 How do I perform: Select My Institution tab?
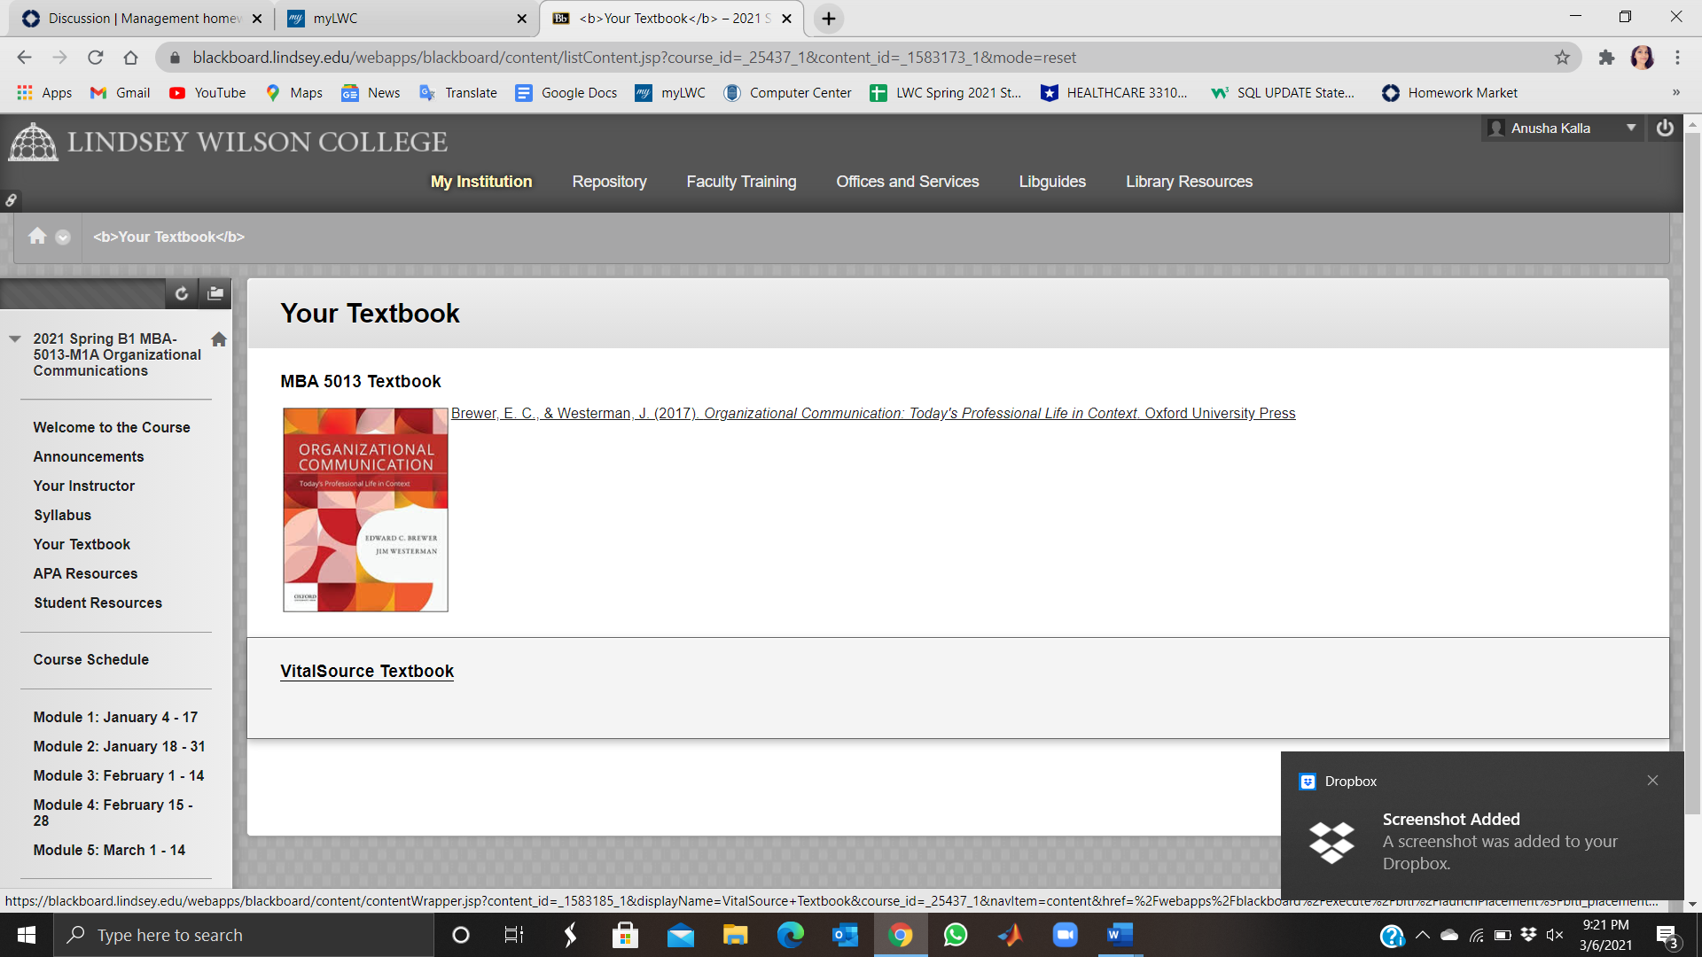481,182
